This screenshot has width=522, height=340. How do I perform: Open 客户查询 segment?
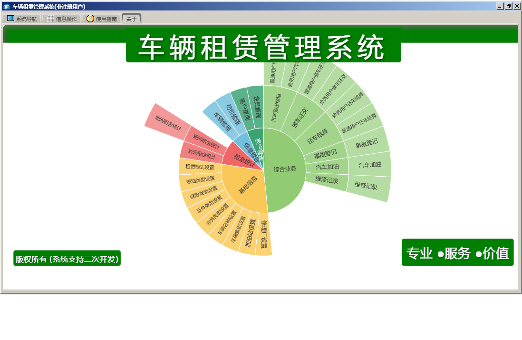tap(244, 109)
